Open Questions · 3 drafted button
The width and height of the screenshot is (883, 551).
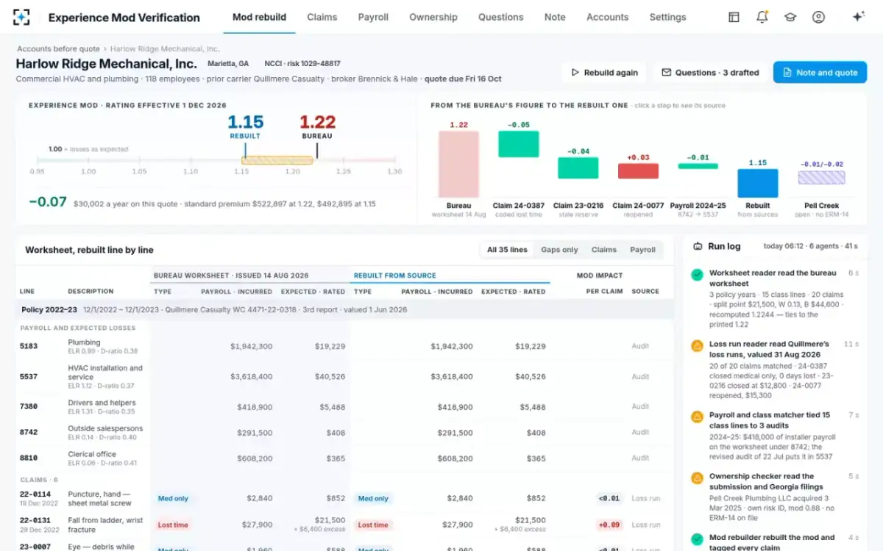pyautogui.click(x=710, y=73)
